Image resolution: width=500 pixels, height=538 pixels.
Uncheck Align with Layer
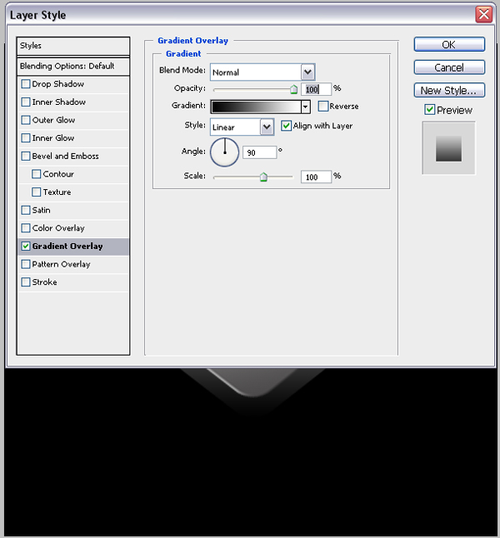(286, 126)
